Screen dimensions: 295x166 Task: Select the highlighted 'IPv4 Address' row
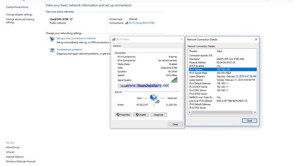pyautogui.click(x=222, y=70)
